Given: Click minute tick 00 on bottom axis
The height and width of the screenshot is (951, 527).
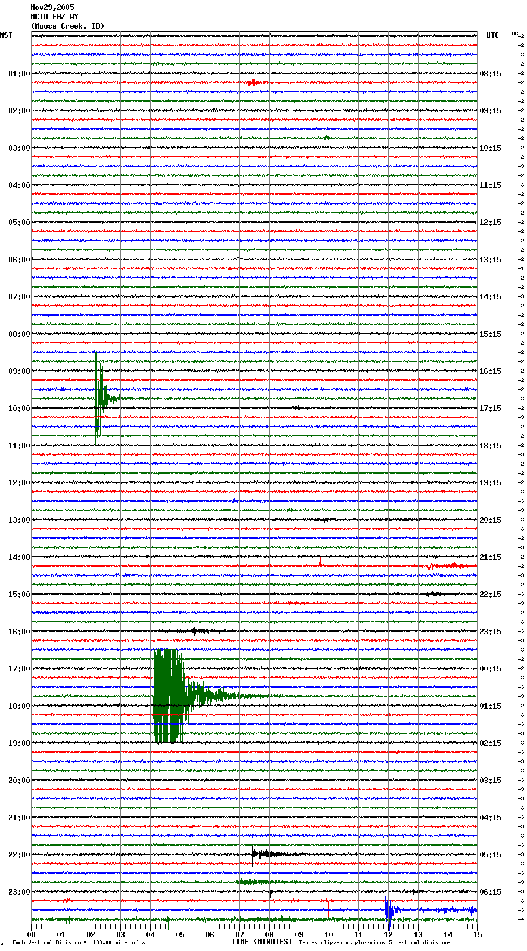Looking at the screenshot, I should point(31,934).
